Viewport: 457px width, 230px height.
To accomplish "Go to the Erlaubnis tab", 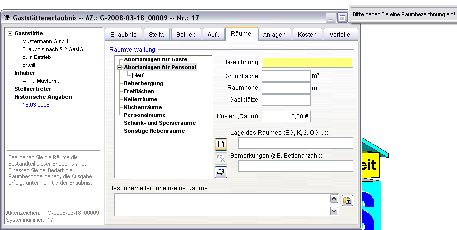I will pos(122,34).
